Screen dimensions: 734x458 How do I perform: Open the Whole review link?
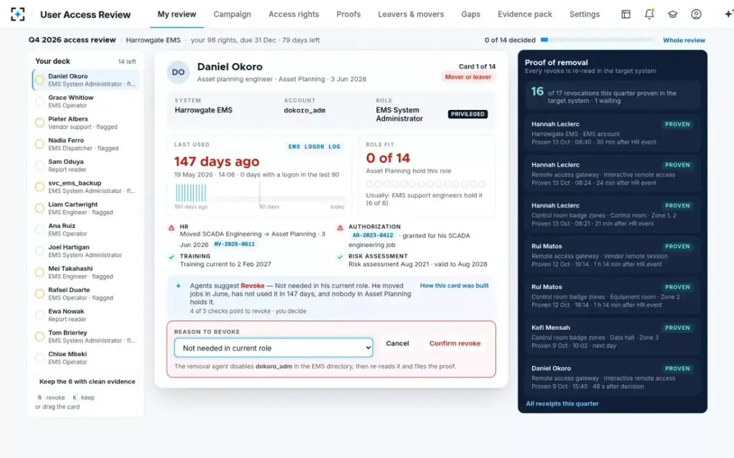point(684,40)
